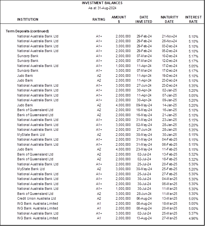Click the 5.35% rate in 23-Dec-24 row
Viewport: 205px width, 226px height.
point(194,86)
